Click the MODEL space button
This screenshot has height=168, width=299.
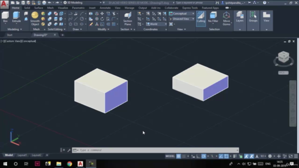170,156
